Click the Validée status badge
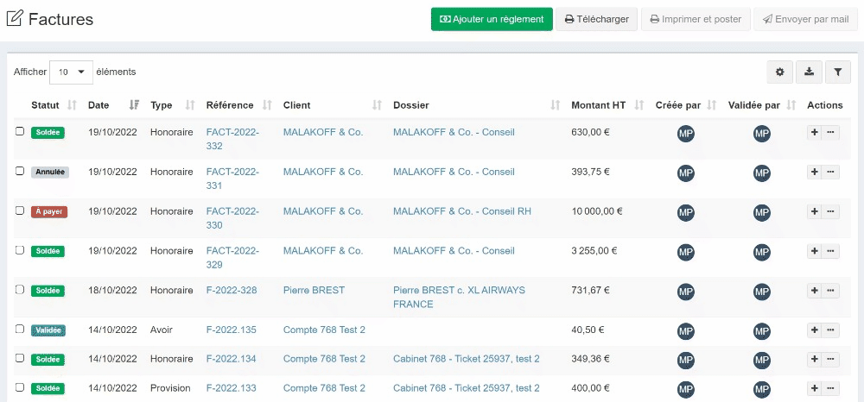This screenshot has width=864, height=402. click(x=48, y=330)
